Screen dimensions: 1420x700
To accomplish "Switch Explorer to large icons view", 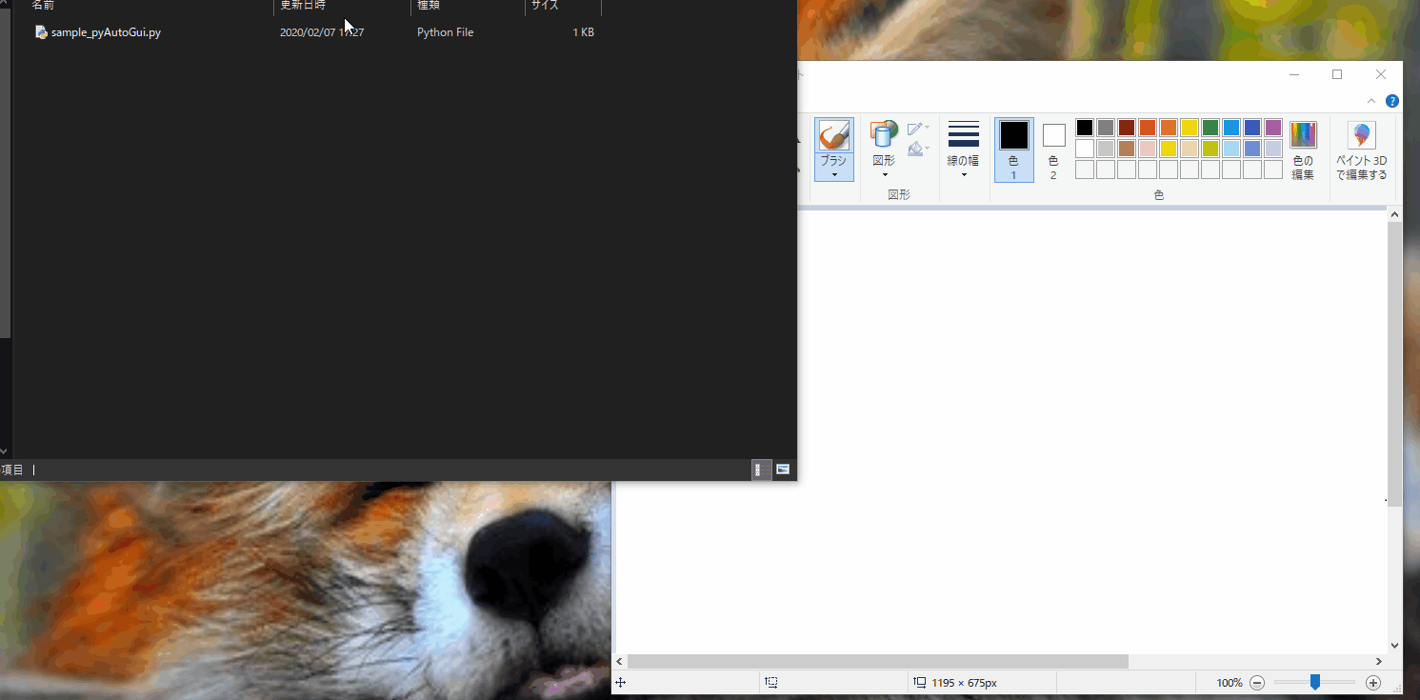I will click(x=783, y=470).
